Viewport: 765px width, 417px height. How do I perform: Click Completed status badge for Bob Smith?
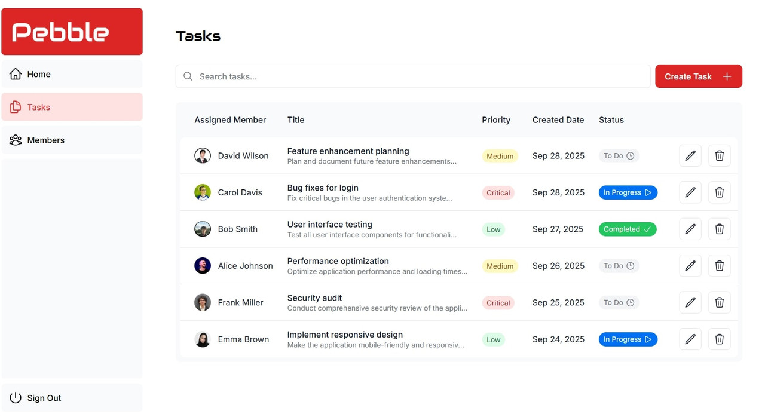pyautogui.click(x=627, y=229)
